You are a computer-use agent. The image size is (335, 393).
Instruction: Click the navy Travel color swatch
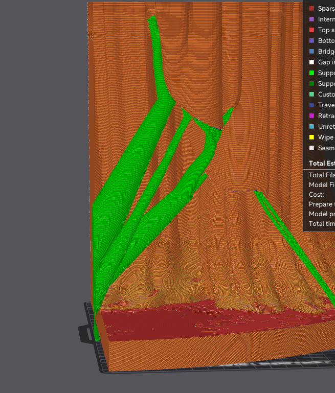pos(311,105)
